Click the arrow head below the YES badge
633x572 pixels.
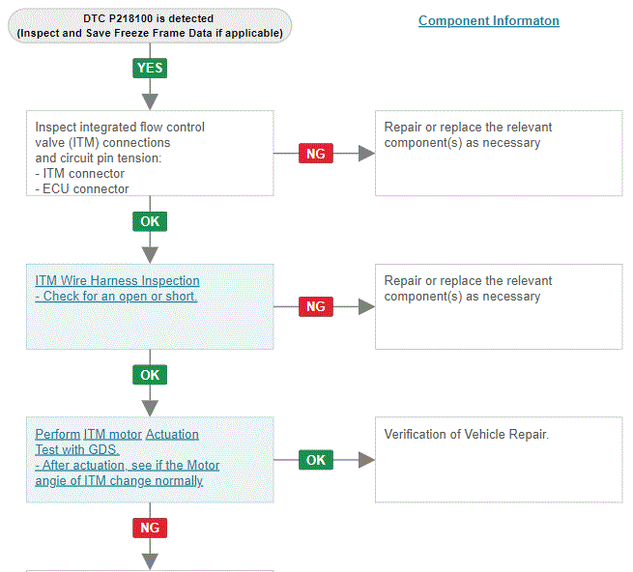pos(150,101)
